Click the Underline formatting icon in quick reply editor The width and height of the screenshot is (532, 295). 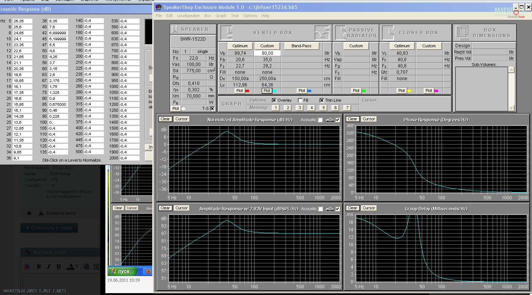click(58, 267)
